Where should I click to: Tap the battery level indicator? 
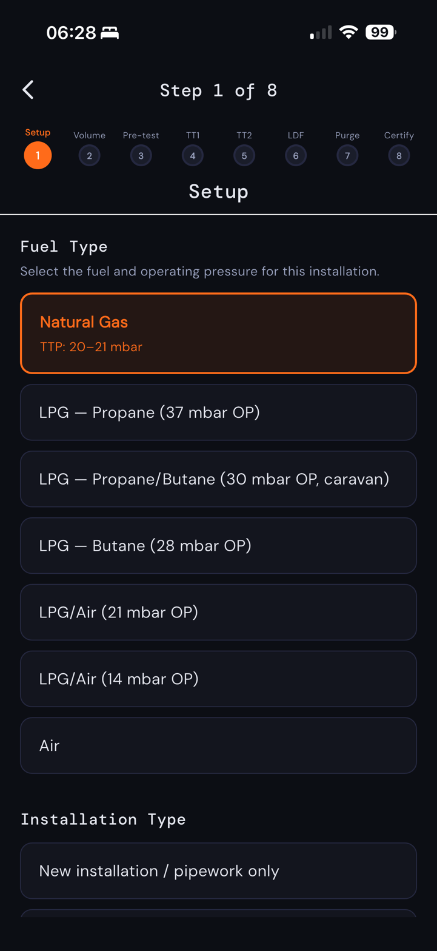(x=381, y=32)
